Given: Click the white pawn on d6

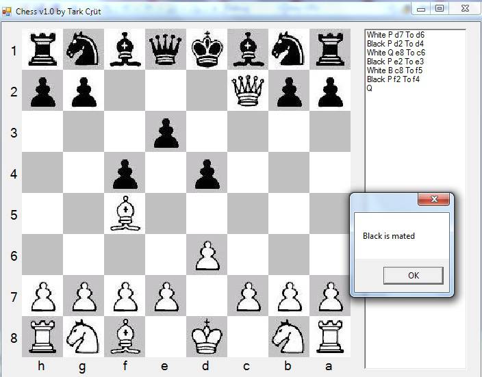Looking at the screenshot, I should 206,255.
